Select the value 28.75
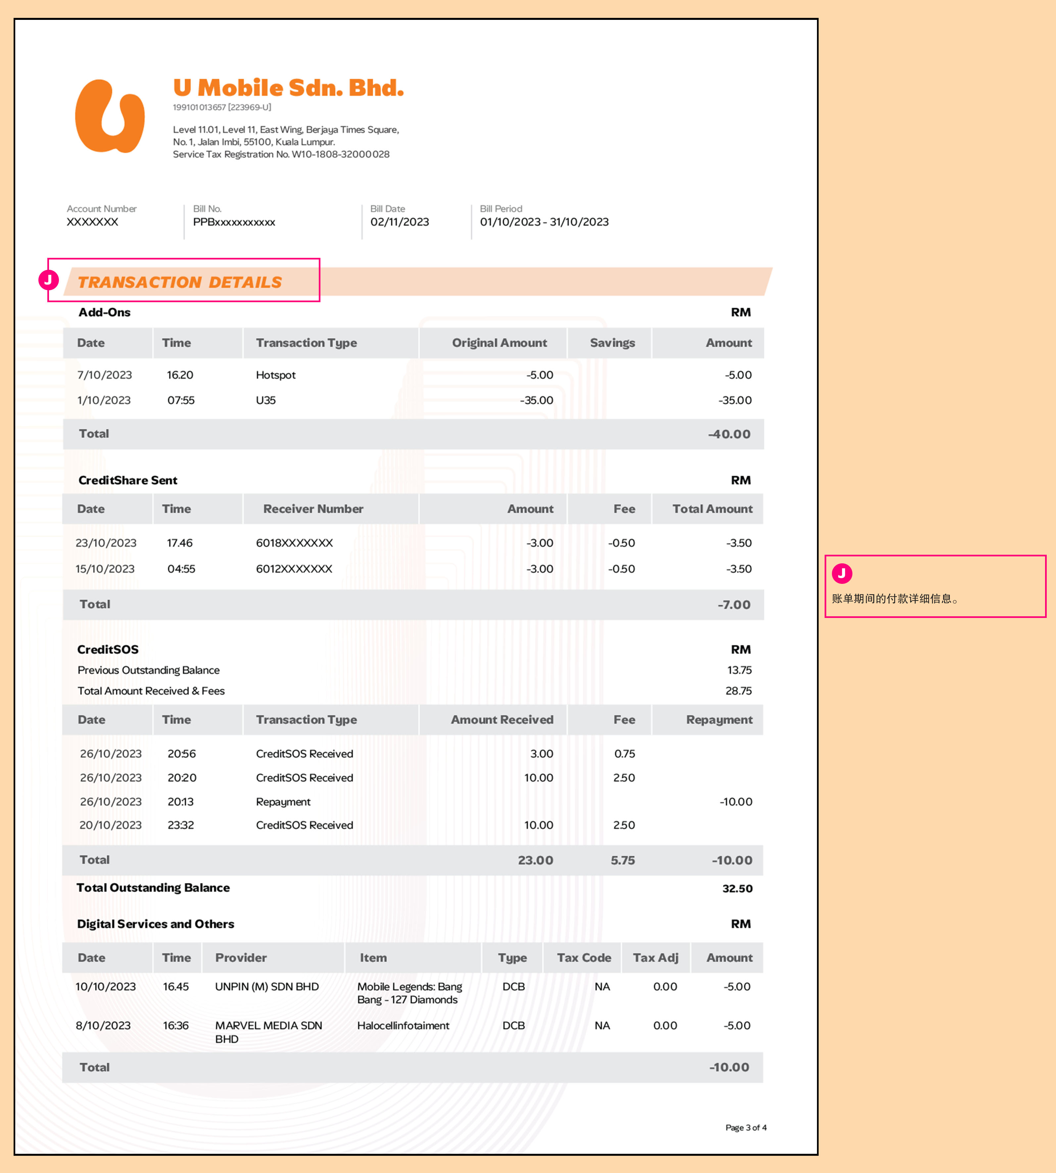This screenshot has width=1056, height=1173. pyautogui.click(x=739, y=691)
